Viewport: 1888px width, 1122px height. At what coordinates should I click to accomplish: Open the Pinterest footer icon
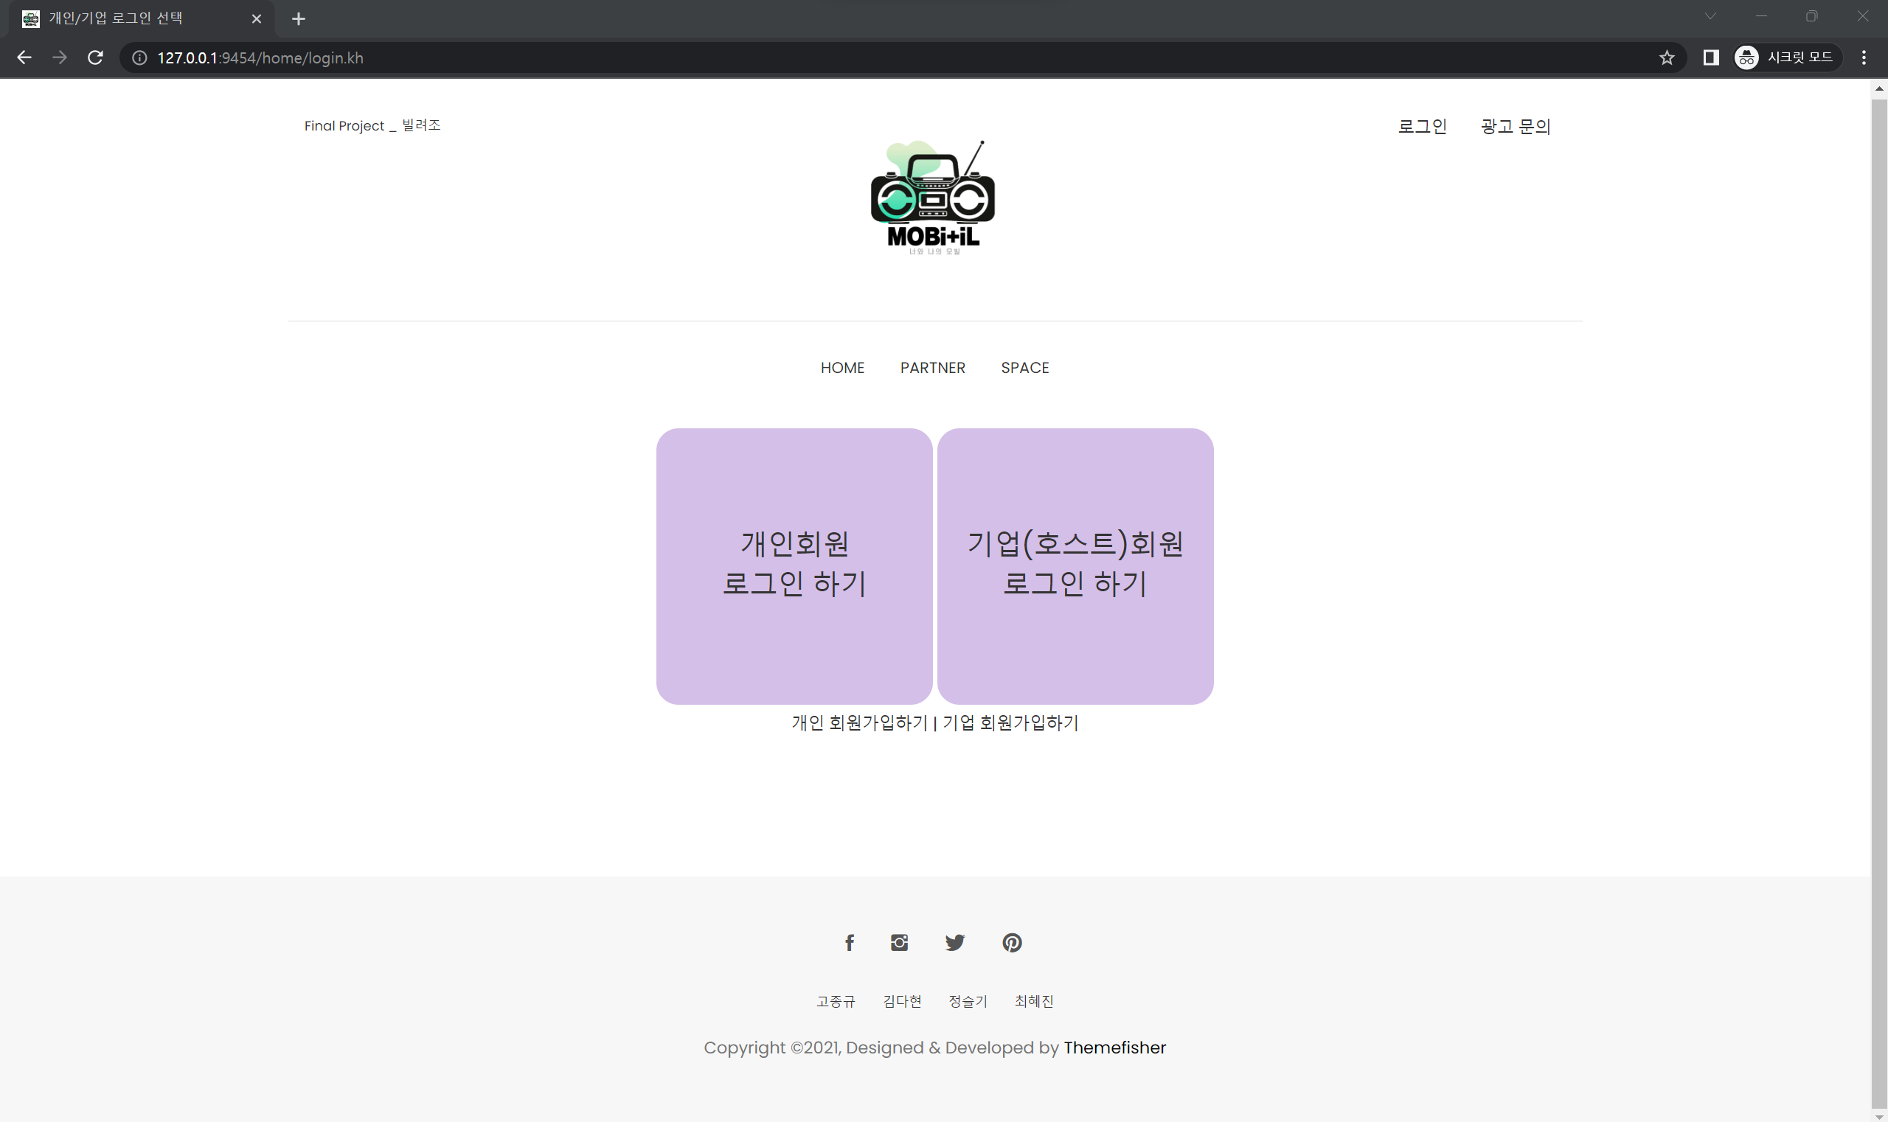[x=1011, y=942]
